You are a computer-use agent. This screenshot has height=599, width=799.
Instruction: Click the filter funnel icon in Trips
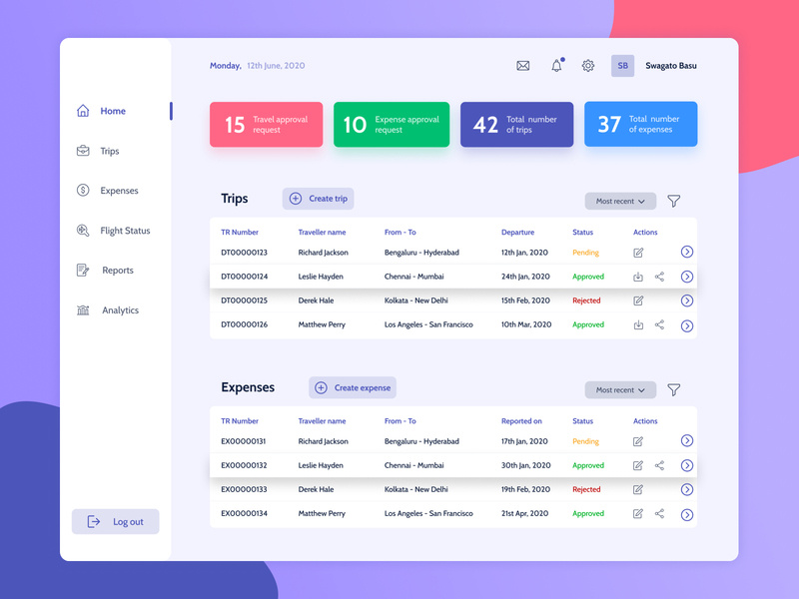point(673,202)
